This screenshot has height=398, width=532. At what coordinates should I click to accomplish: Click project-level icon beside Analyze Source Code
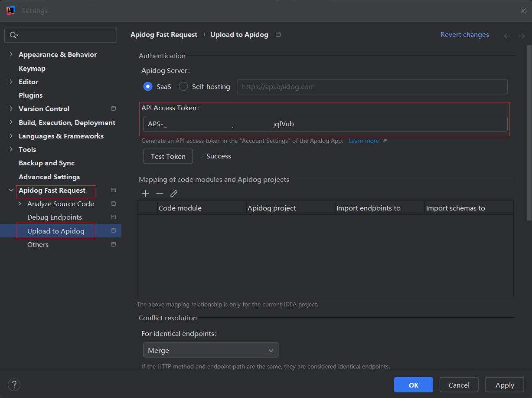click(x=114, y=204)
